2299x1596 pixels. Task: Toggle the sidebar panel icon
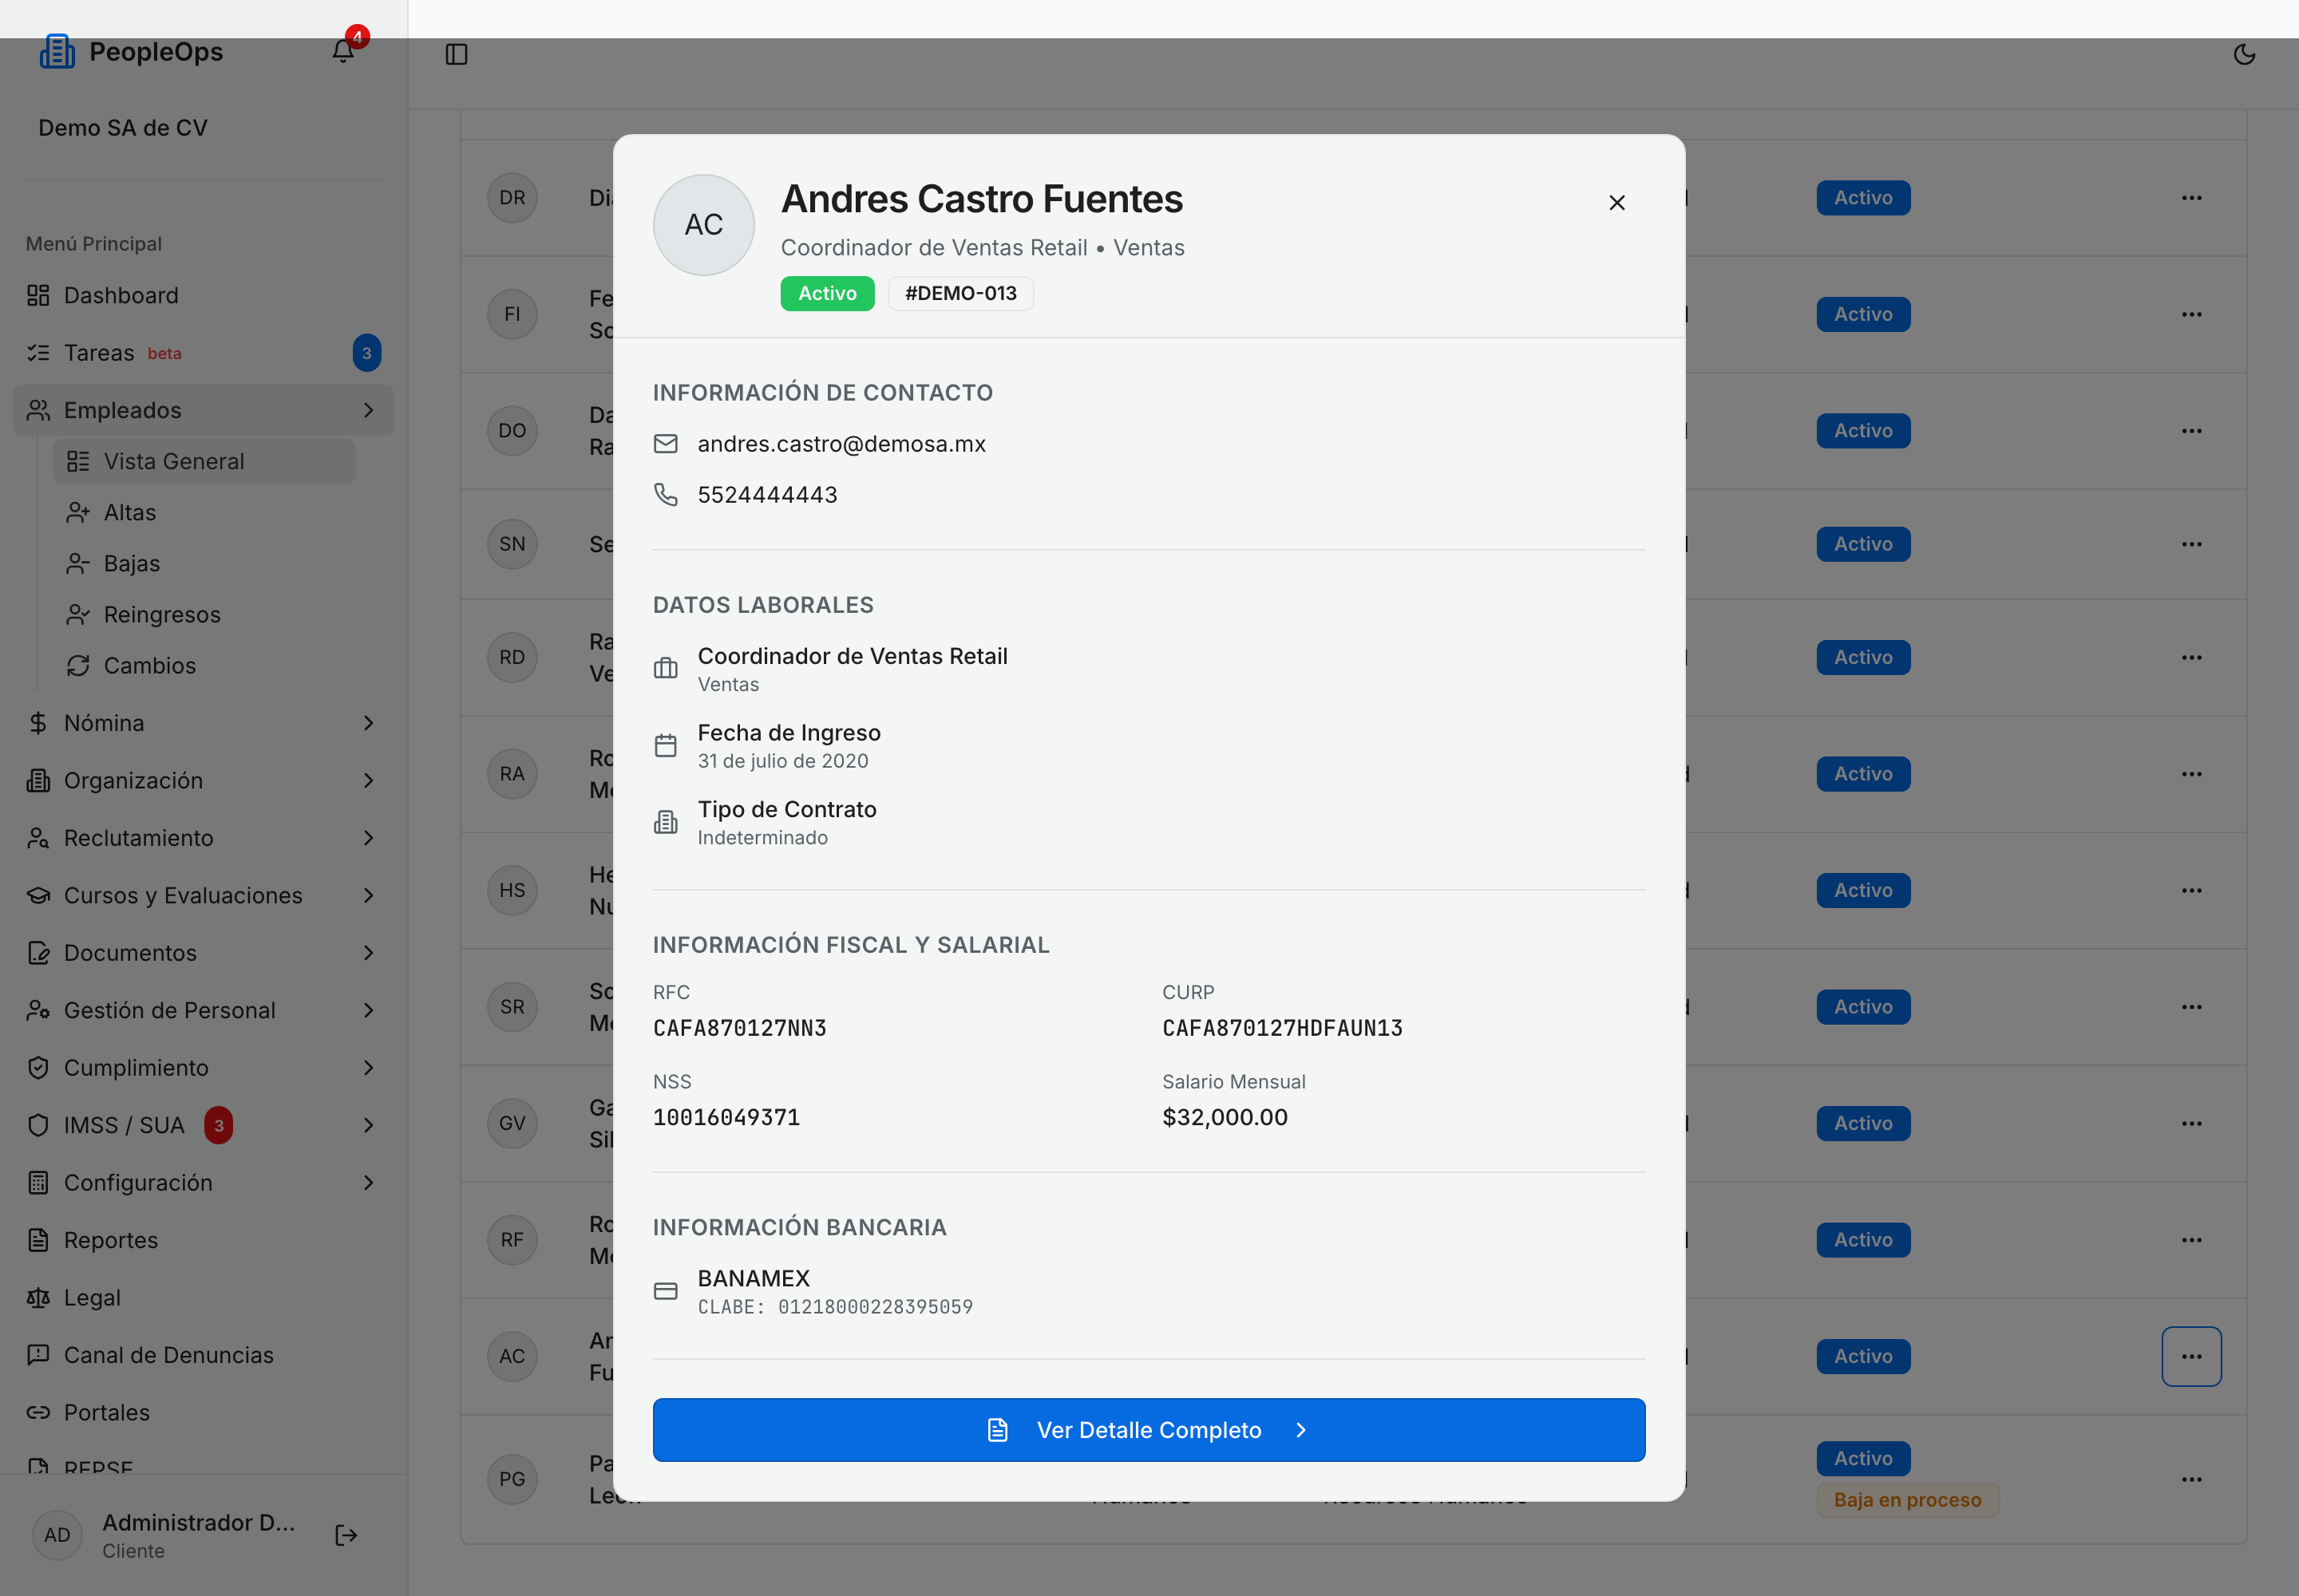(456, 54)
